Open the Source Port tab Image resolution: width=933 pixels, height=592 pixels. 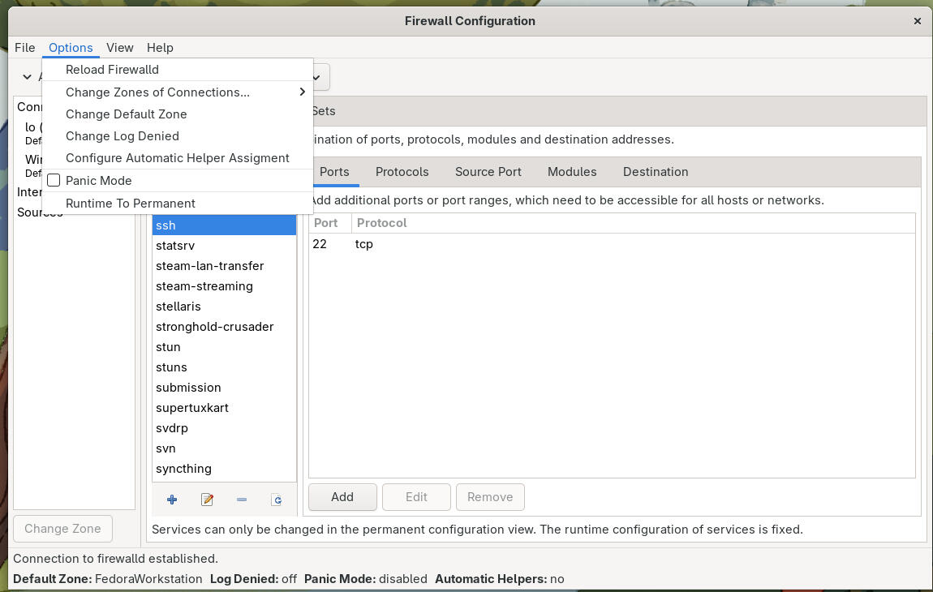(x=488, y=172)
